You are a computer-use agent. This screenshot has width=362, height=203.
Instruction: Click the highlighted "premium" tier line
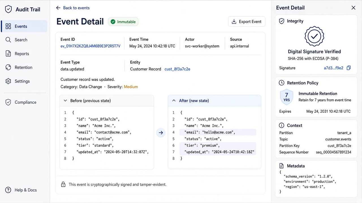[x=218, y=145]
